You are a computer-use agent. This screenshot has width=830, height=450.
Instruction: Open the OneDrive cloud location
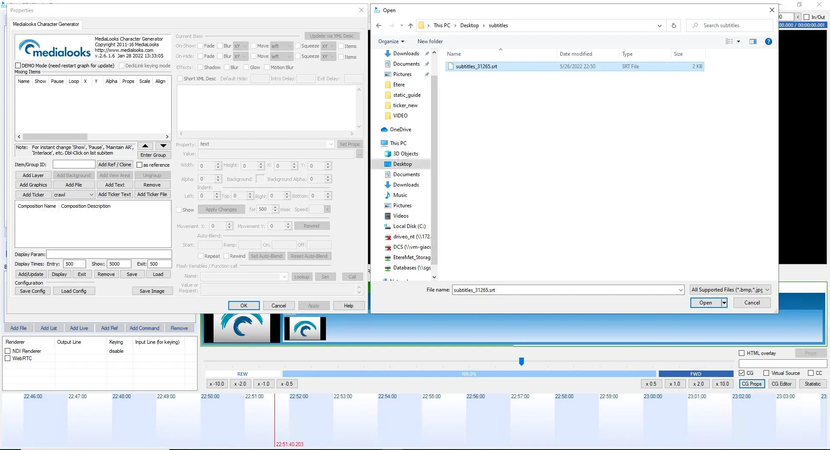click(400, 130)
